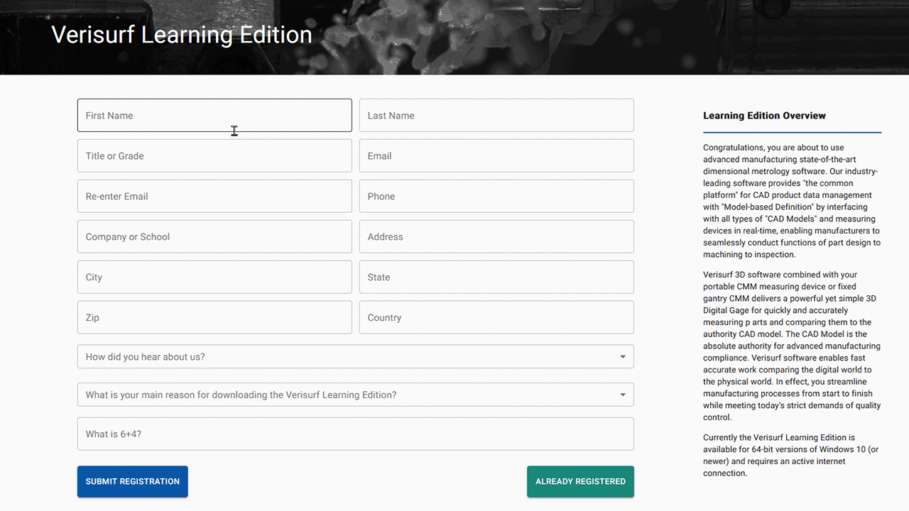The image size is (909, 511).
Task: Focus the Last Name field
Action: [x=496, y=115]
